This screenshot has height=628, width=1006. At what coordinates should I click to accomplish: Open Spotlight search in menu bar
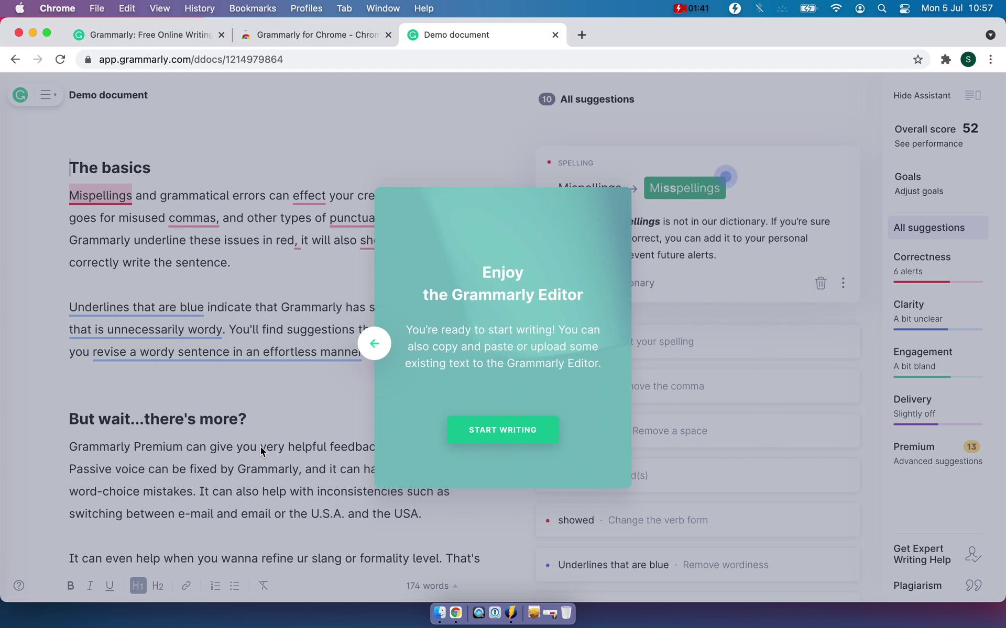coord(882,8)
